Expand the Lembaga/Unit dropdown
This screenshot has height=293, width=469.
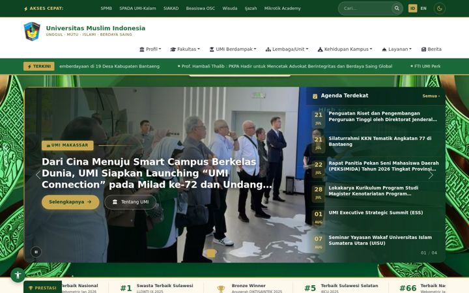coord(287,49)
